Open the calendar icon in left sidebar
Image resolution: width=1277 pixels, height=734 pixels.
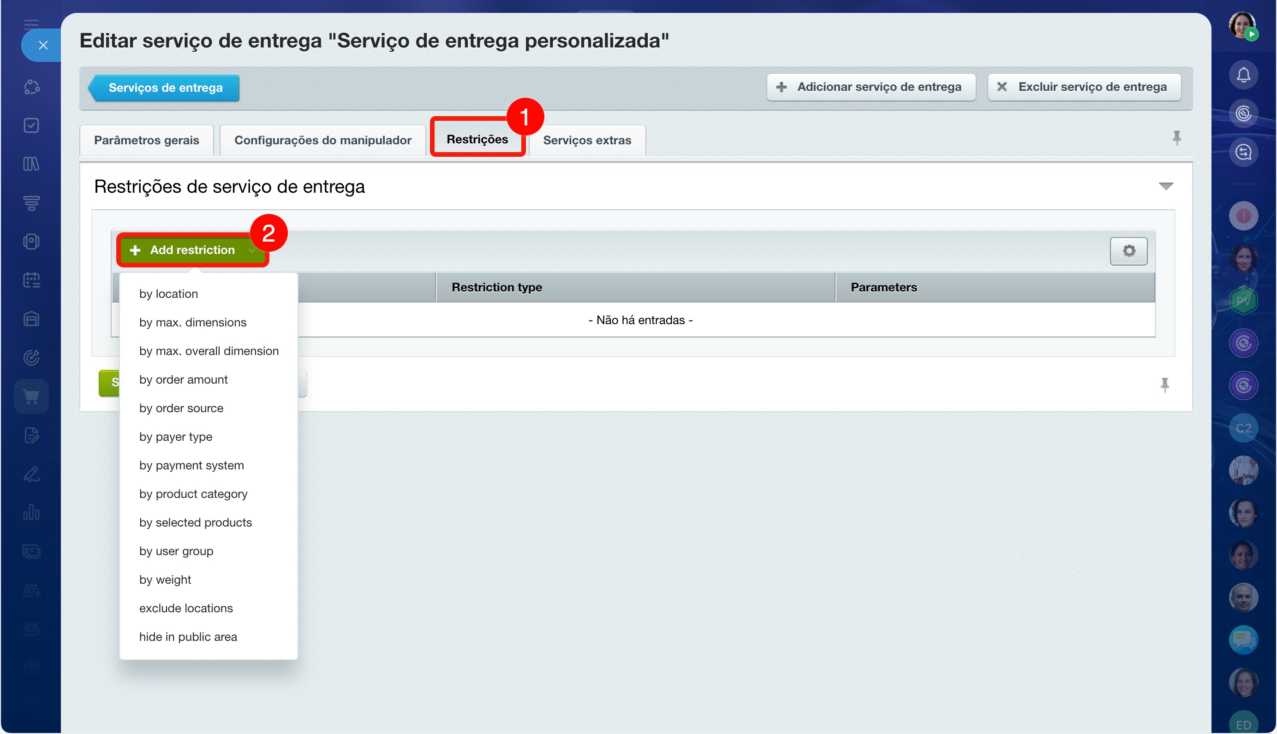pos(31,280)
